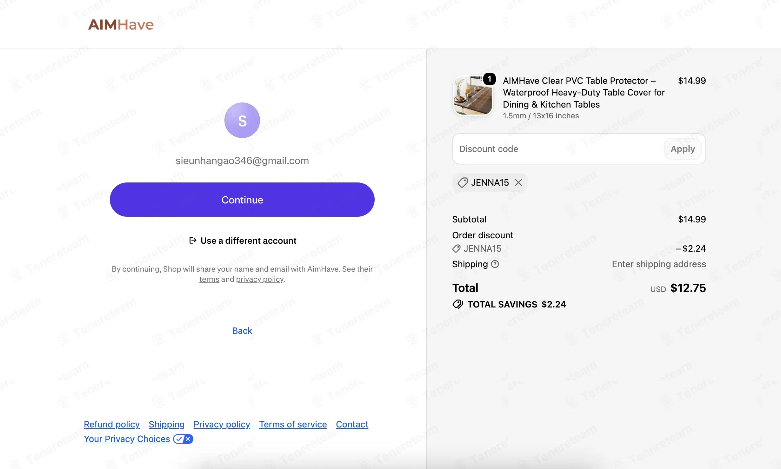Open the shipping help question mark icon
781x469 pixels.
(495, 264)
